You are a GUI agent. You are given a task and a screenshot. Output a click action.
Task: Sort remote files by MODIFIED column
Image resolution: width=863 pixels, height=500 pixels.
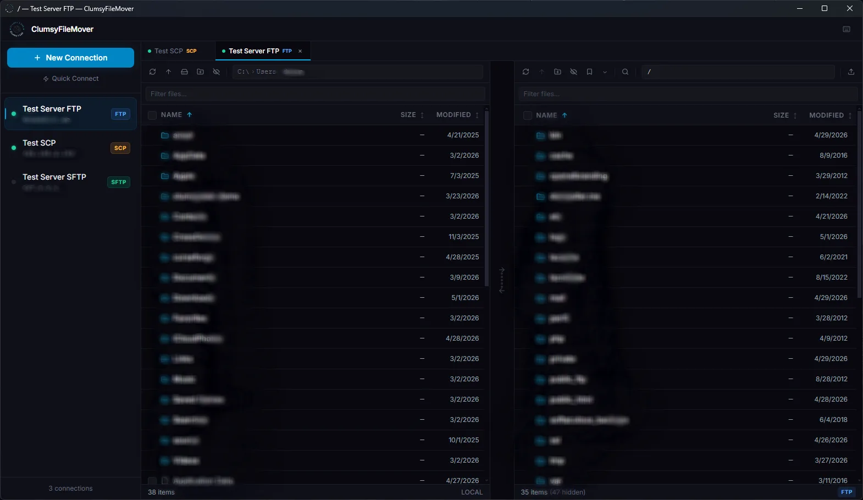[831, 115]
